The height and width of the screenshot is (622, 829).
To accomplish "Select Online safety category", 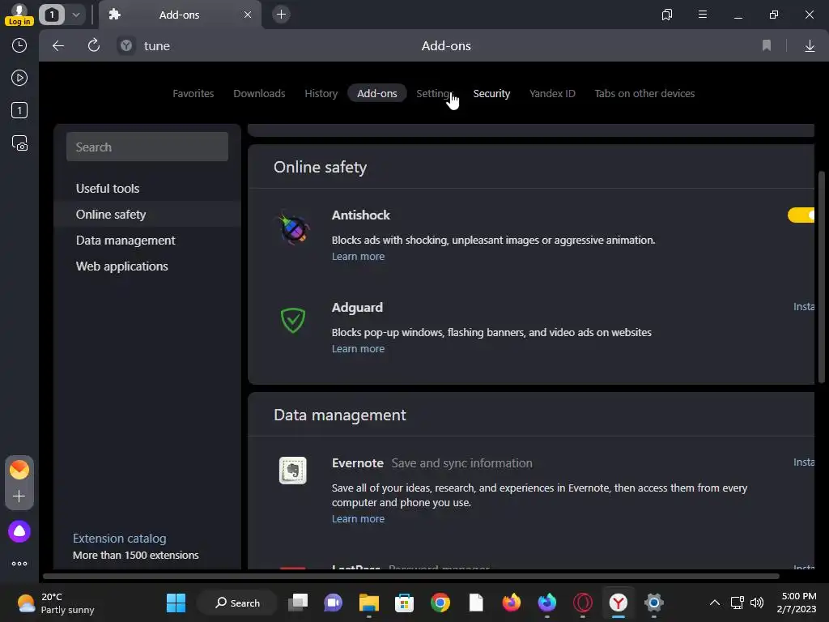I will pyautogui.click(x=147, y=214).
